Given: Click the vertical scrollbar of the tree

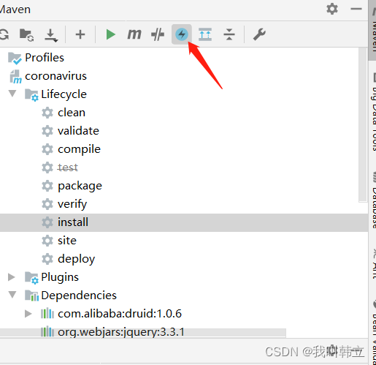Looking at the screenshot, I should tap(363, 125).
